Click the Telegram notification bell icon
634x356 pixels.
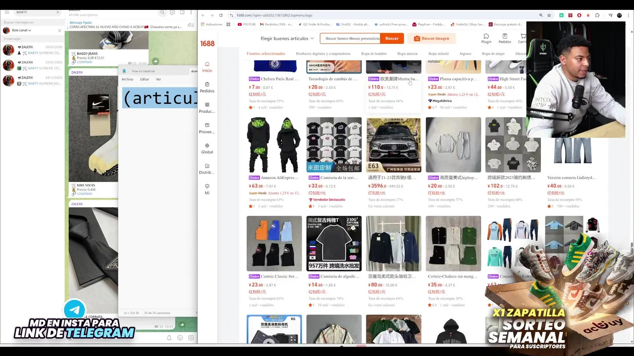pyautogui.click(x=169, y=338)
